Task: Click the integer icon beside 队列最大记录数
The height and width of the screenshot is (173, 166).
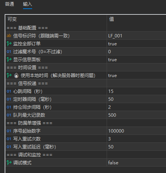Action: pos(9,115)
